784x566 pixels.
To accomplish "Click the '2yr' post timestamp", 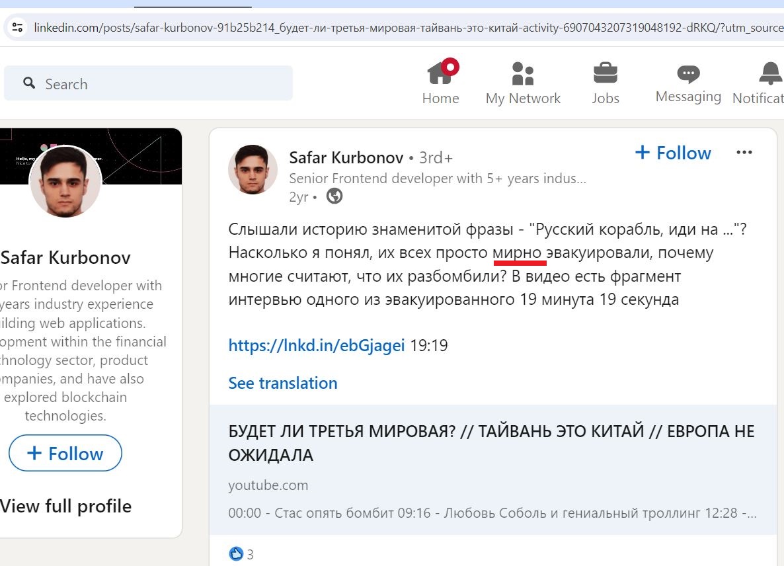I will coord(299,197).
